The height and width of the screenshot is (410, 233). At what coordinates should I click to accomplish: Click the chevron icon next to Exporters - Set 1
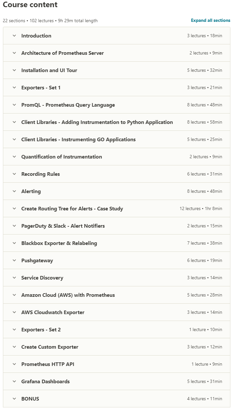pos(14,88)
